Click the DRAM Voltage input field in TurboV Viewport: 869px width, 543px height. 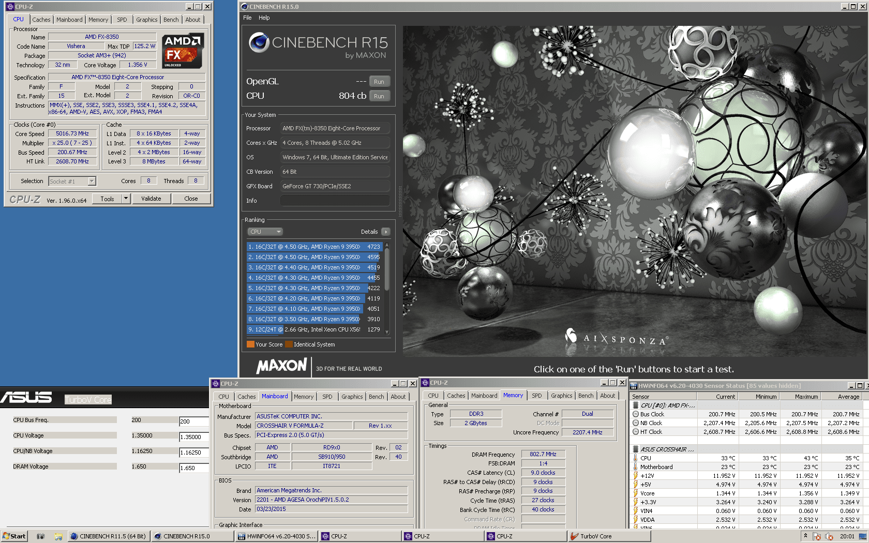(x=194, y=468)
